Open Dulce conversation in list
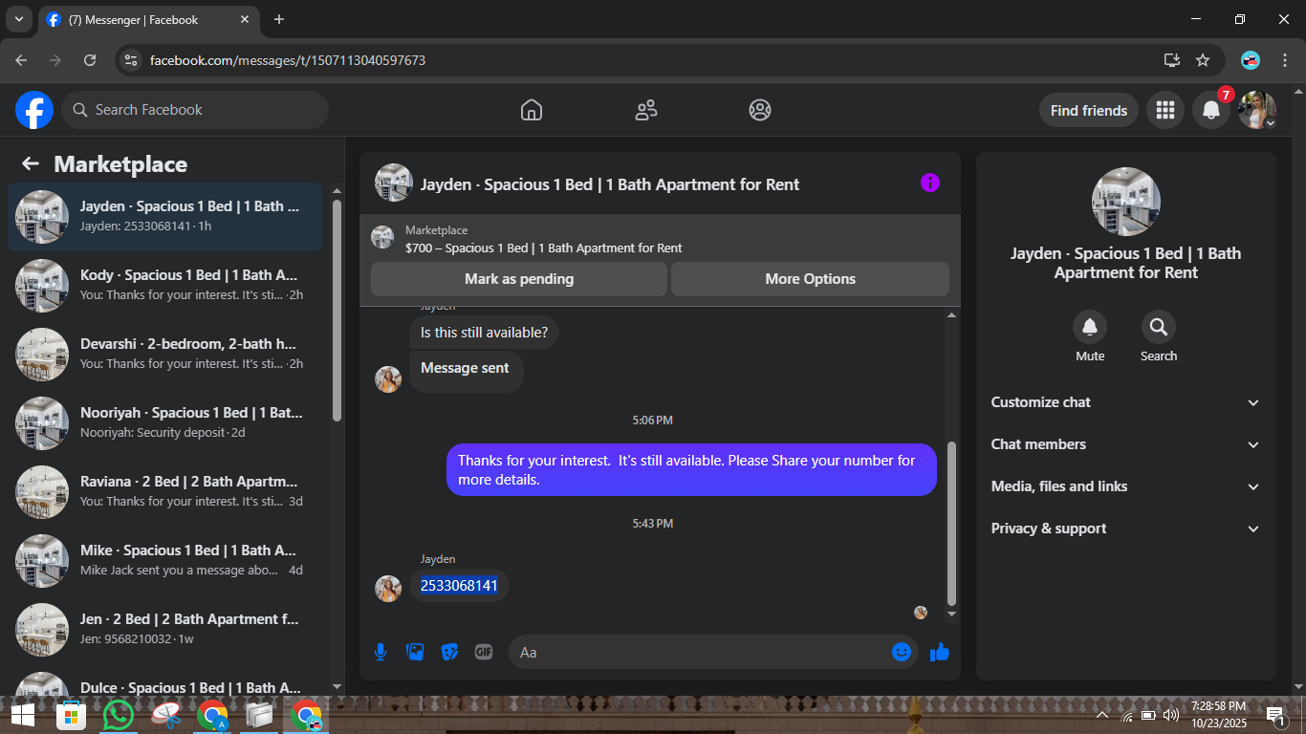This screenshot has height=734, width=1306. (165, 682)
